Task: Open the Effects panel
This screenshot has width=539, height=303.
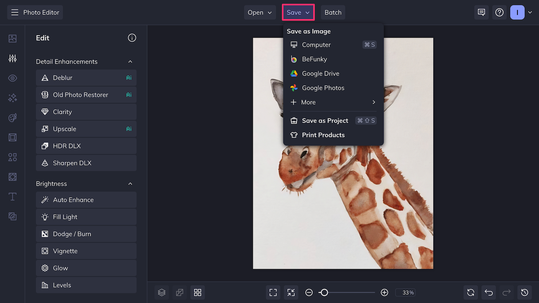Action: pyautogui.click(x=12, y=98)
